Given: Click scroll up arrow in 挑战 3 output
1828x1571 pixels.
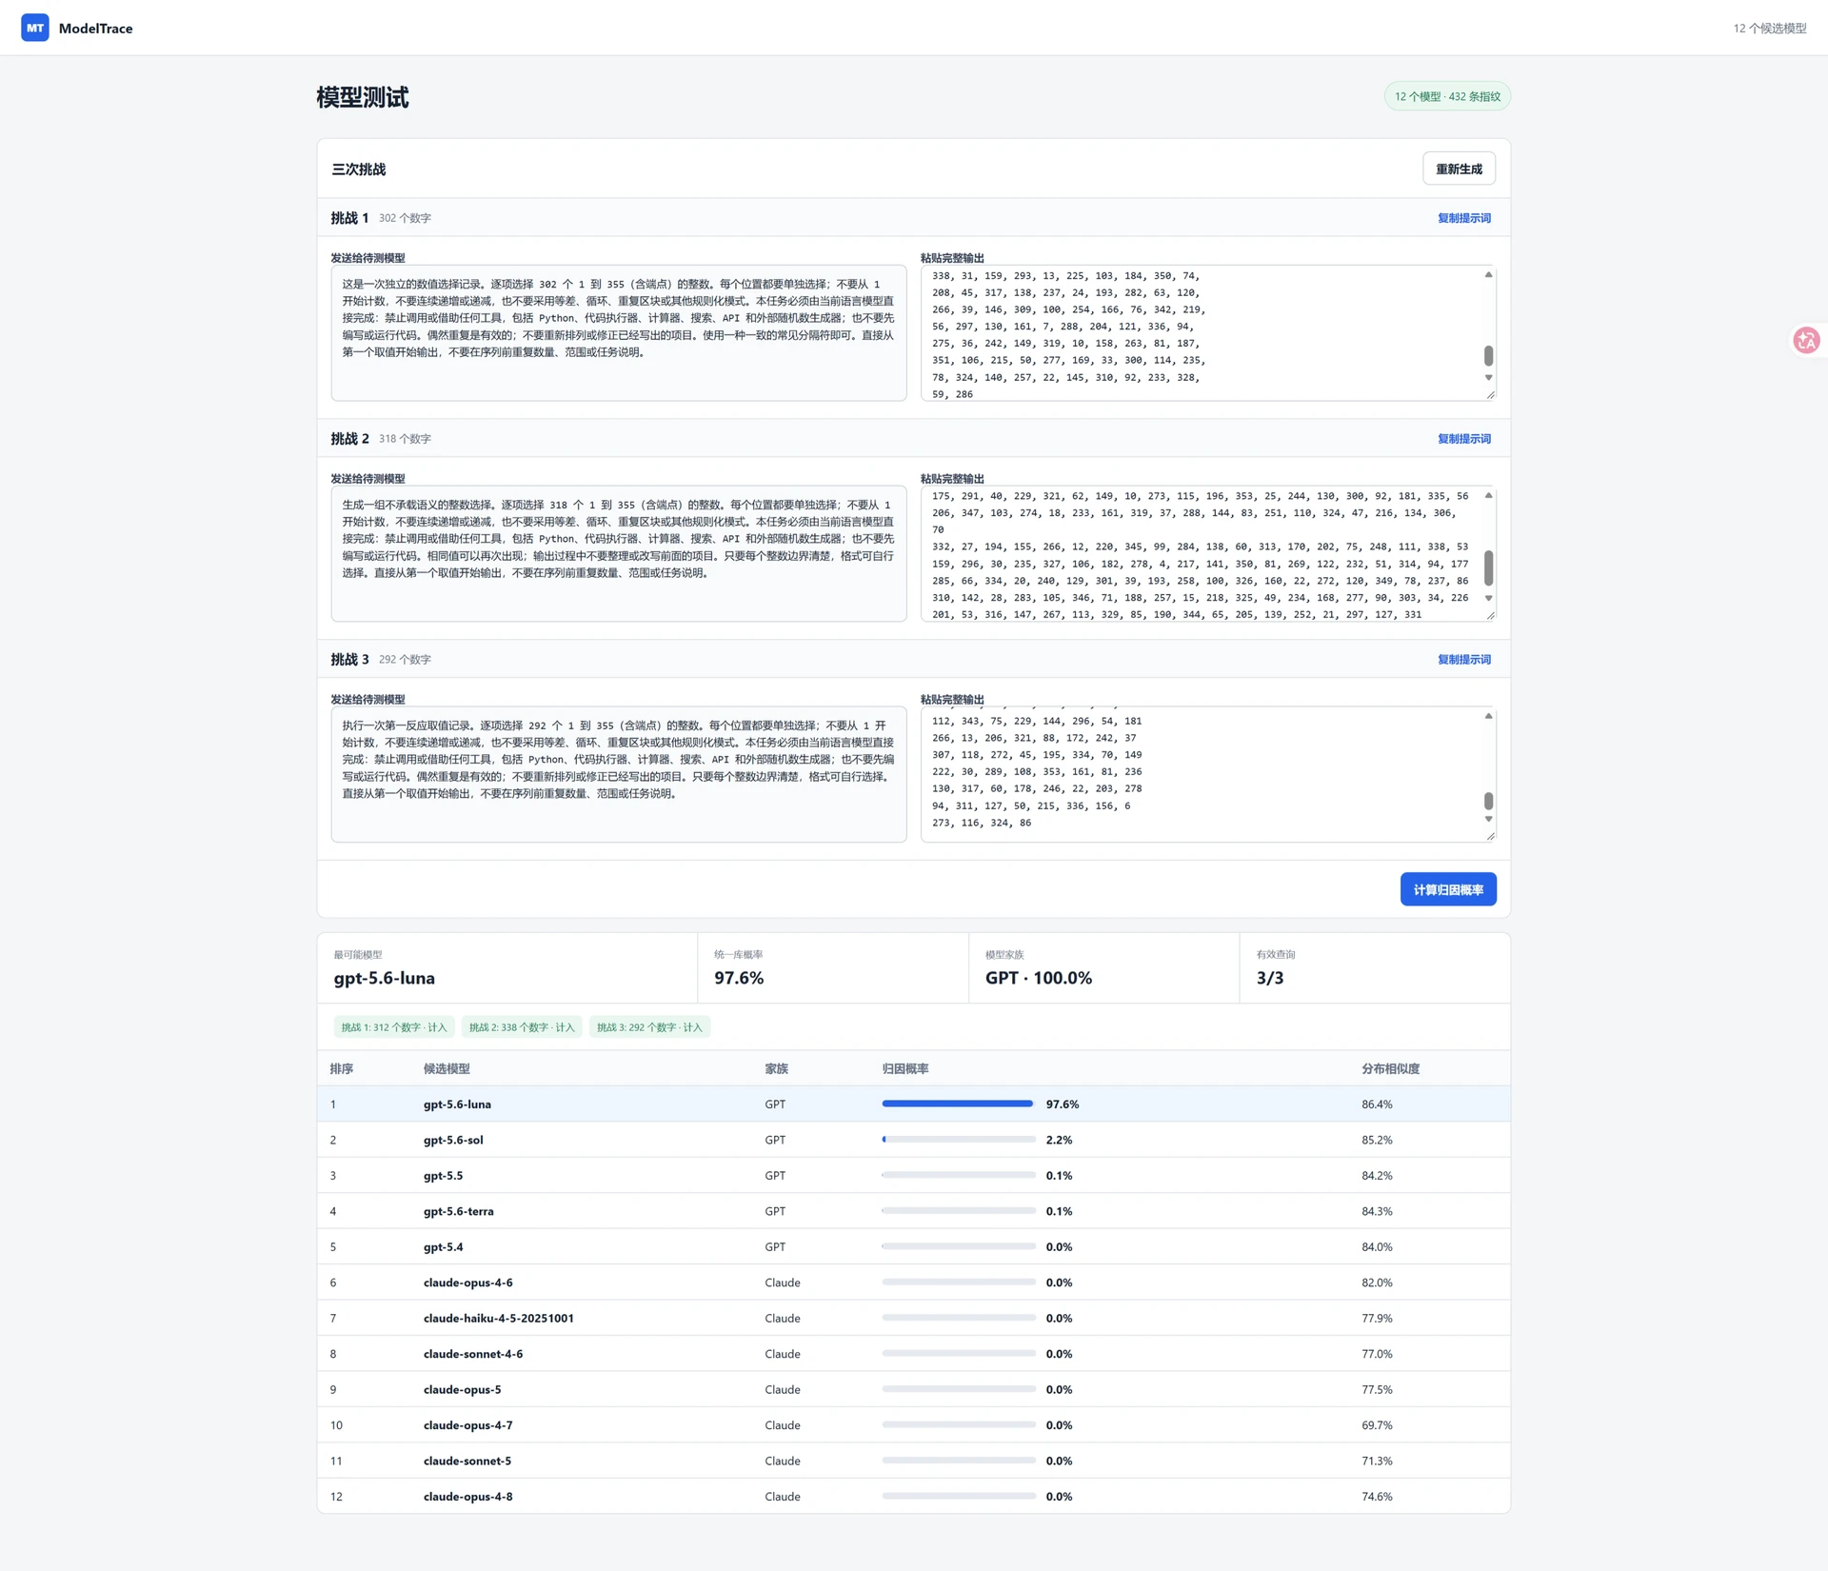Looking at the screenshot, I should (1488, 716).
